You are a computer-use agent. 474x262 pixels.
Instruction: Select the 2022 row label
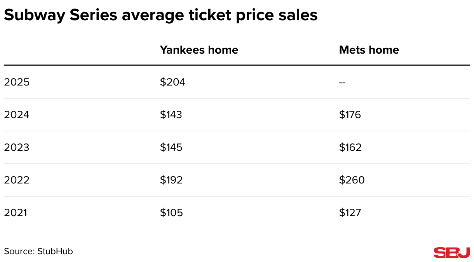coord(17,180)
